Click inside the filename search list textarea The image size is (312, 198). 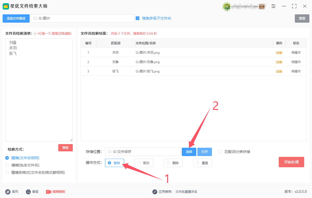pyautogui.click(x=39, y=90)
